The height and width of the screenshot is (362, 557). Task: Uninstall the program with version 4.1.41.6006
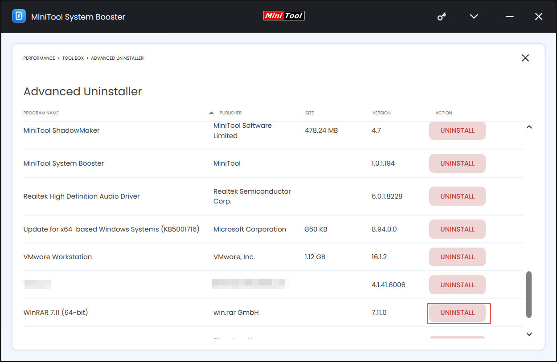click(457, 285)
